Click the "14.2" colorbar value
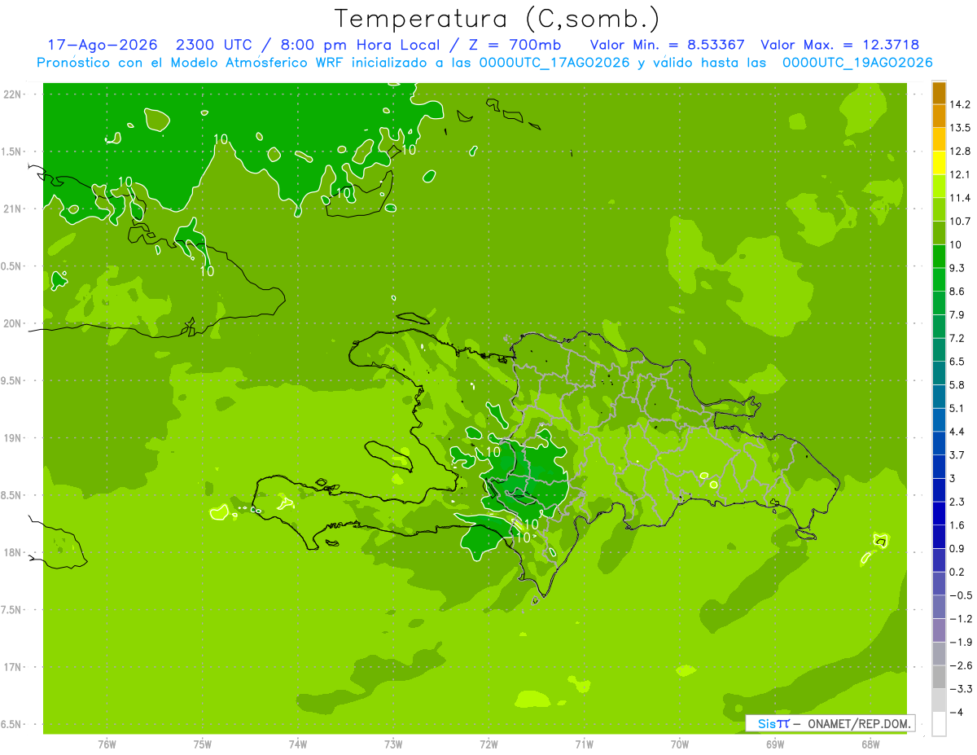 (961, 104)
